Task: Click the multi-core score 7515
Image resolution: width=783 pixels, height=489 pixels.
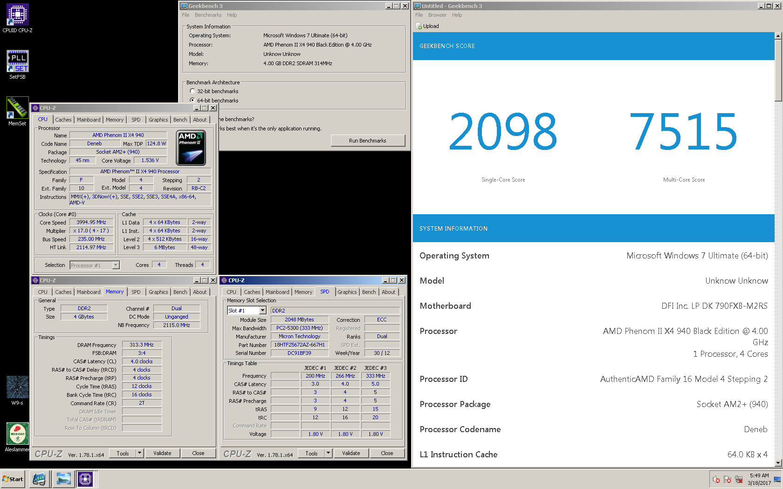Action: (x=684, y=132)
